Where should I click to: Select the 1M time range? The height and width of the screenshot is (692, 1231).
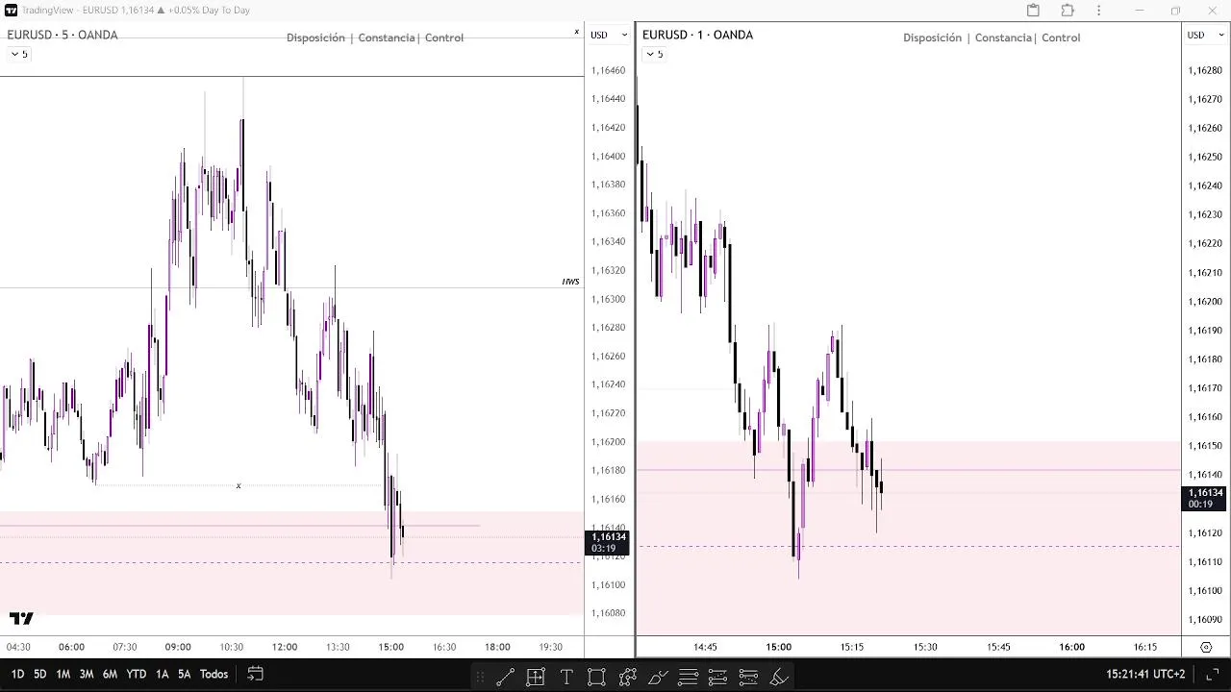(63, 674)
